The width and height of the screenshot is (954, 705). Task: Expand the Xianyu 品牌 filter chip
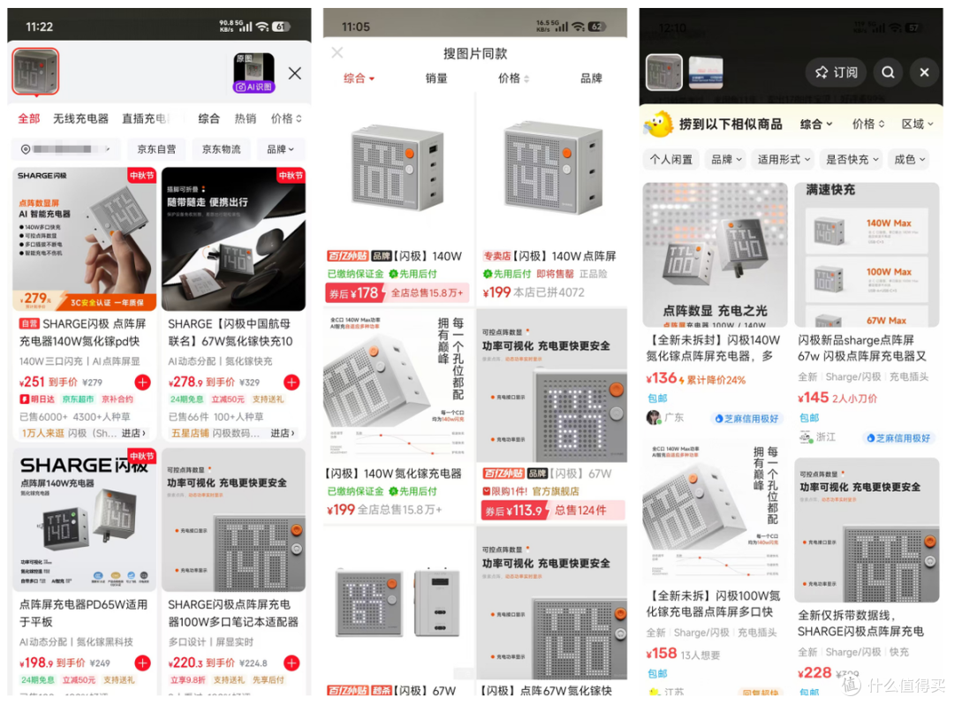click(726, 159)
